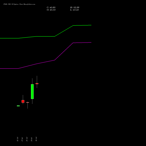Click the 22 Jul date axis label
The image size is (146, 146).
(18, 139)
